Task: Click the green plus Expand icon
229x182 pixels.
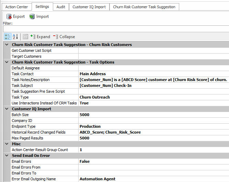Action: pos(33,37)
